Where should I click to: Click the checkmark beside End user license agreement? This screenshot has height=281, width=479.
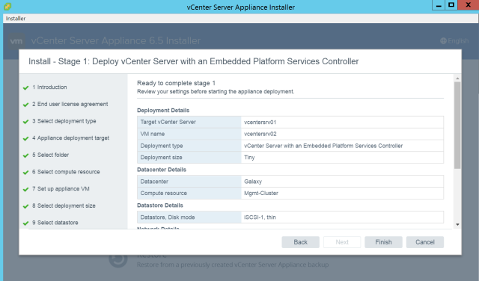click(25, 105)
